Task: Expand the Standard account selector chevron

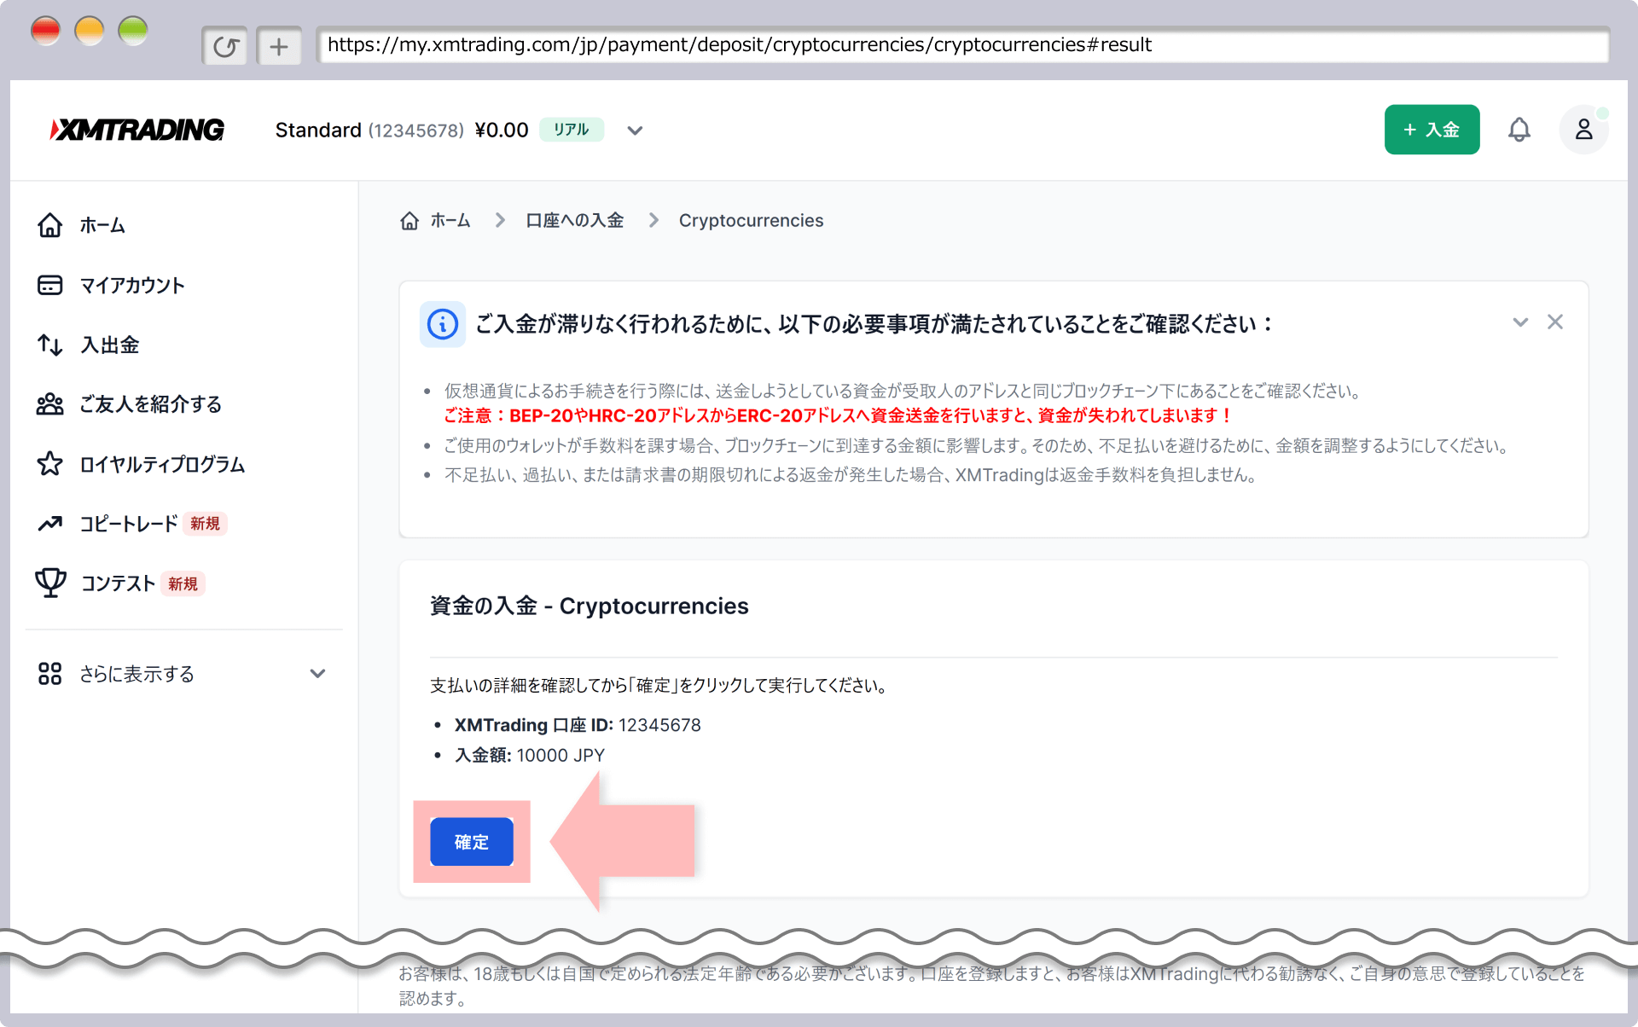Action: point(635,131)
